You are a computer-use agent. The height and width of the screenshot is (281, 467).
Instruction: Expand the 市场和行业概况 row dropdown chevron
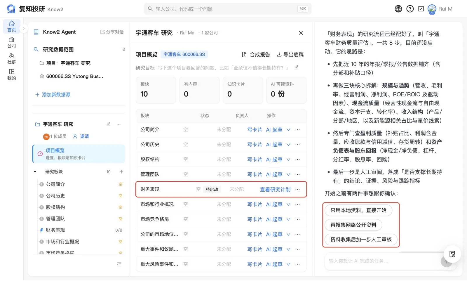(x=288, y=204)
